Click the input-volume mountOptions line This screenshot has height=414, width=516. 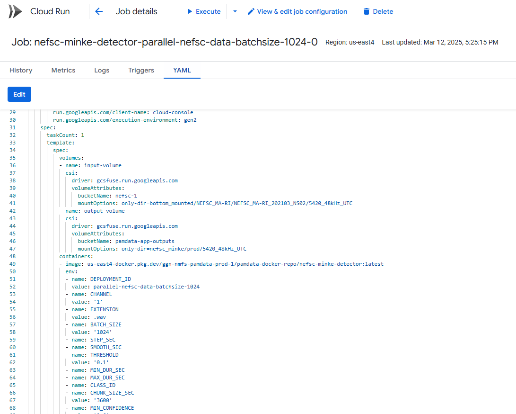[x=215, y=203]
